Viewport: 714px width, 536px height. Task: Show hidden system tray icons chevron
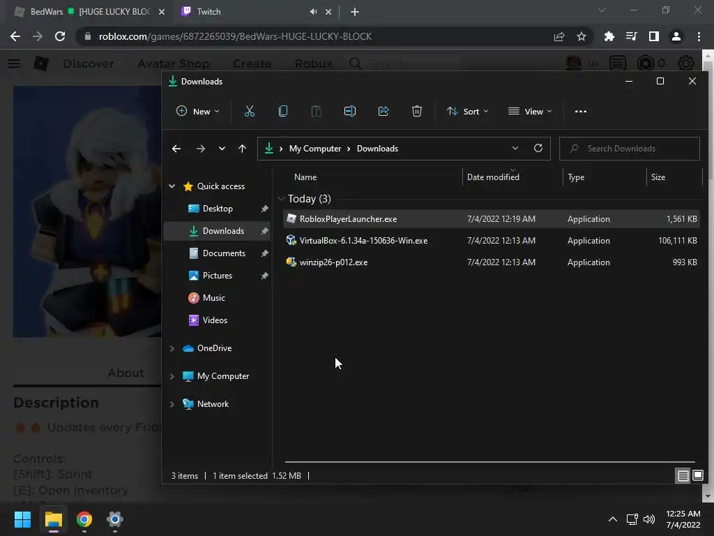coord(613,519)
